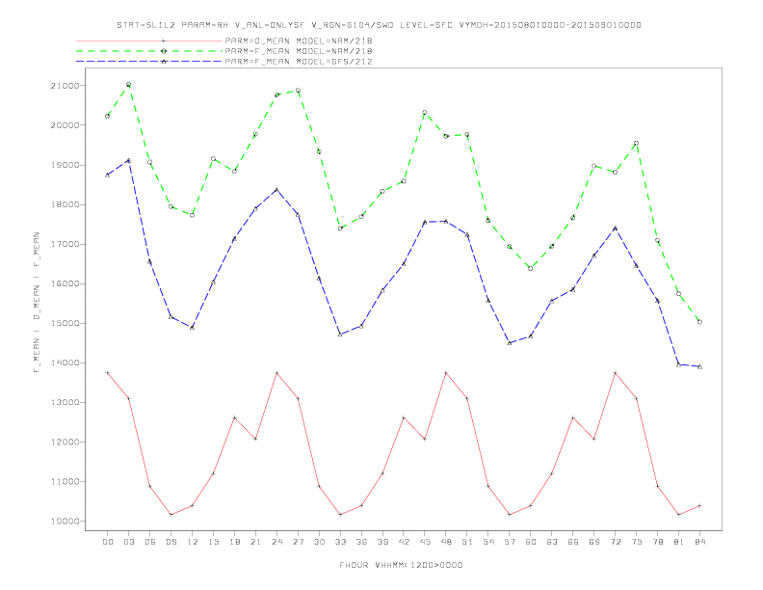Viewport: 763px width, 590px height.
Task: Click the 19000 y-axis tick label
Action: pos(65,165)
